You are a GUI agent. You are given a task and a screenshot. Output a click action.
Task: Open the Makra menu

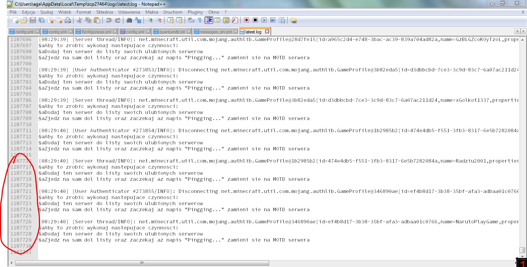152,13
